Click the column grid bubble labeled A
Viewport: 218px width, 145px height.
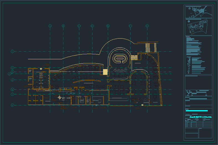[x=50, y=26]
